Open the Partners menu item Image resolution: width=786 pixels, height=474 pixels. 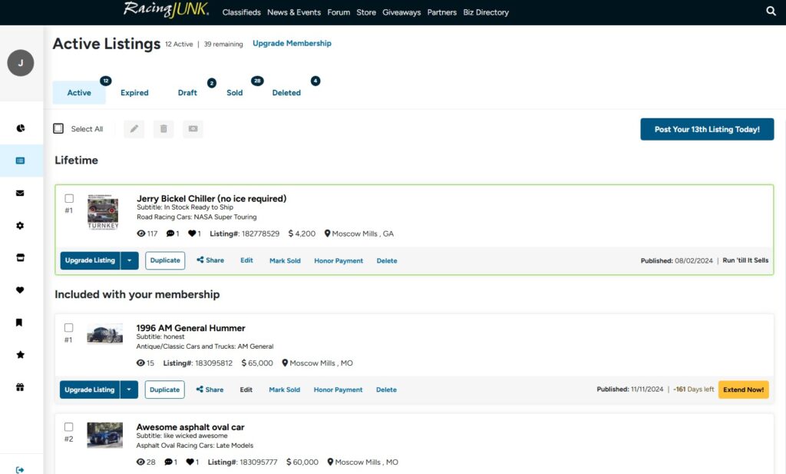click(441, 12)
